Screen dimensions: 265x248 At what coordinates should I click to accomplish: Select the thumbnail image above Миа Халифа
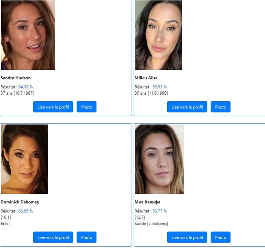point(159,159)
